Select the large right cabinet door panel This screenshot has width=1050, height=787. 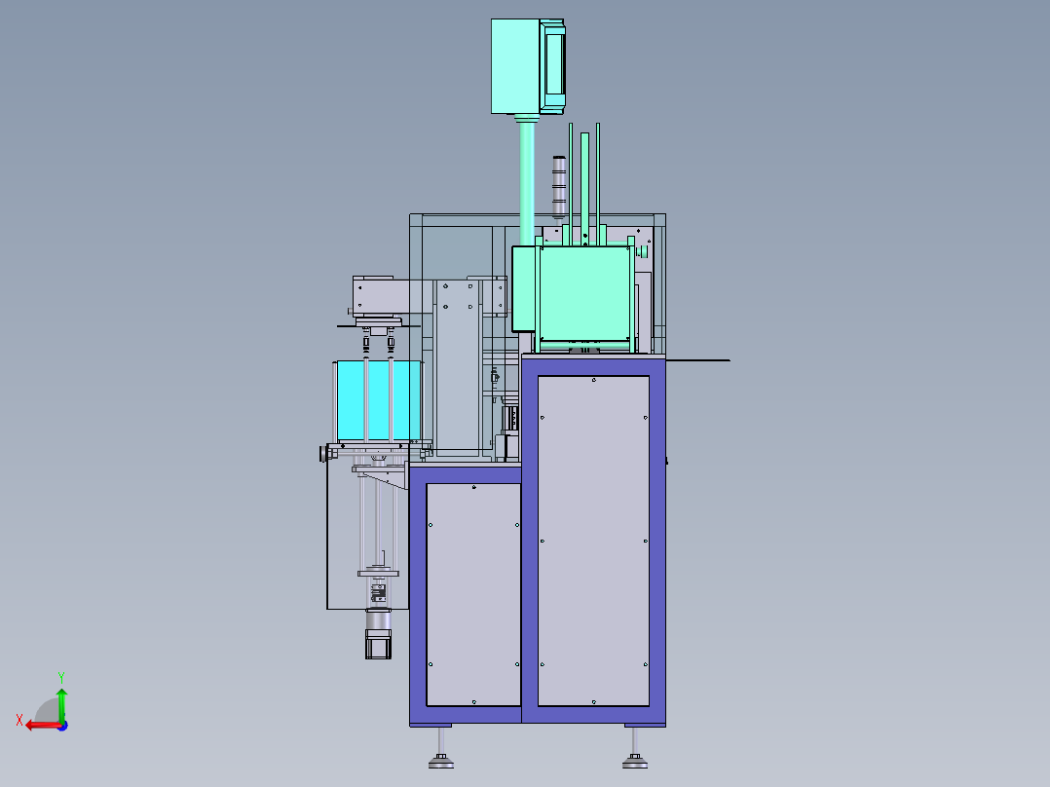593,541
